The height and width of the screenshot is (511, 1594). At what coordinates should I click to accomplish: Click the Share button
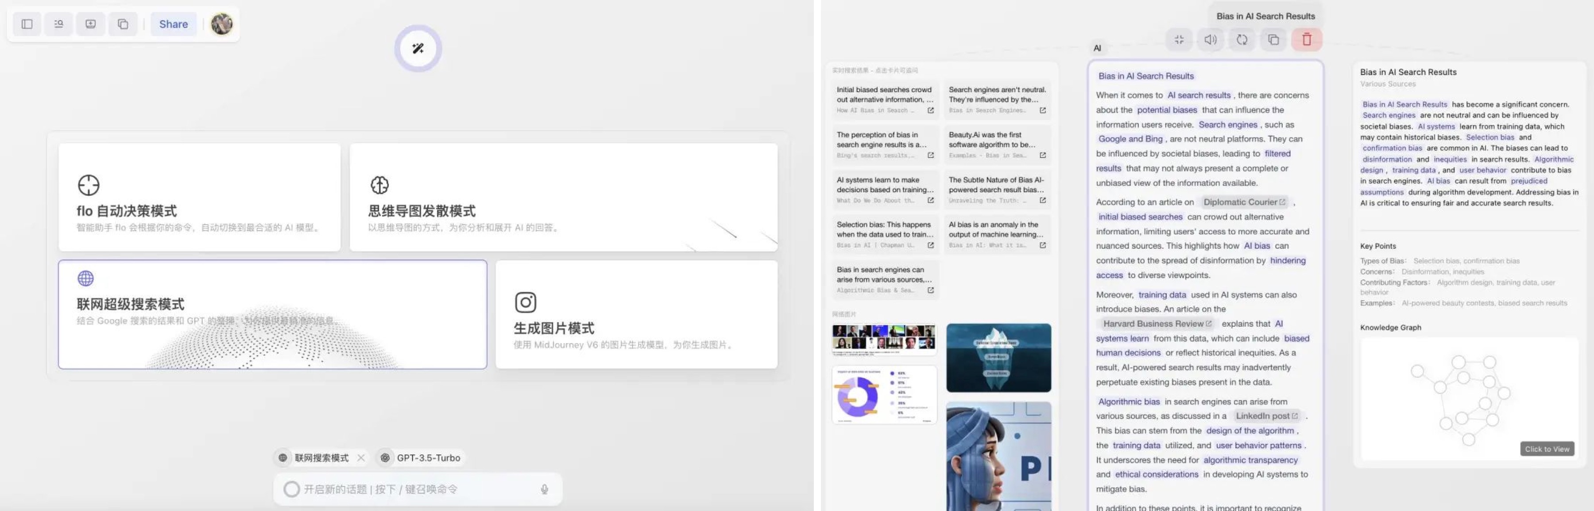173,24
